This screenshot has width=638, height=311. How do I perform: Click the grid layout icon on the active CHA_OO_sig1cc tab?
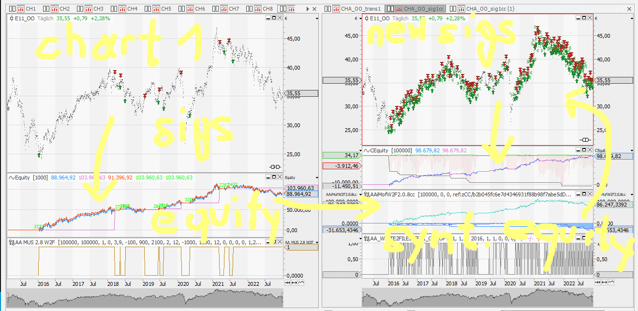click(390, 8)
